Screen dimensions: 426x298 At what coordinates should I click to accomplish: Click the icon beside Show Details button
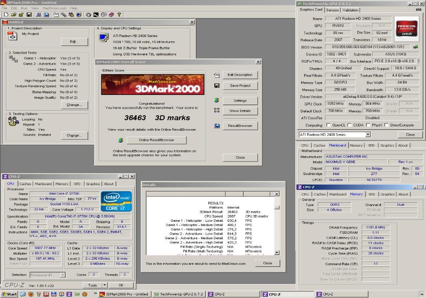(x=216, y=110)
